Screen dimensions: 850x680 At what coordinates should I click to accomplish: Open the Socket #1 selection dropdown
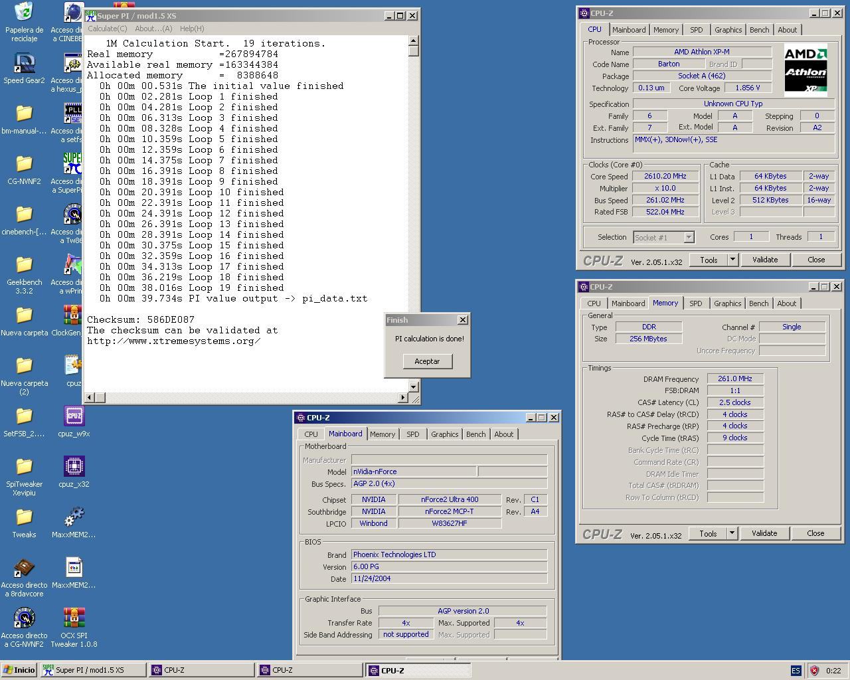pyautogui.click(x=689, y=237)
